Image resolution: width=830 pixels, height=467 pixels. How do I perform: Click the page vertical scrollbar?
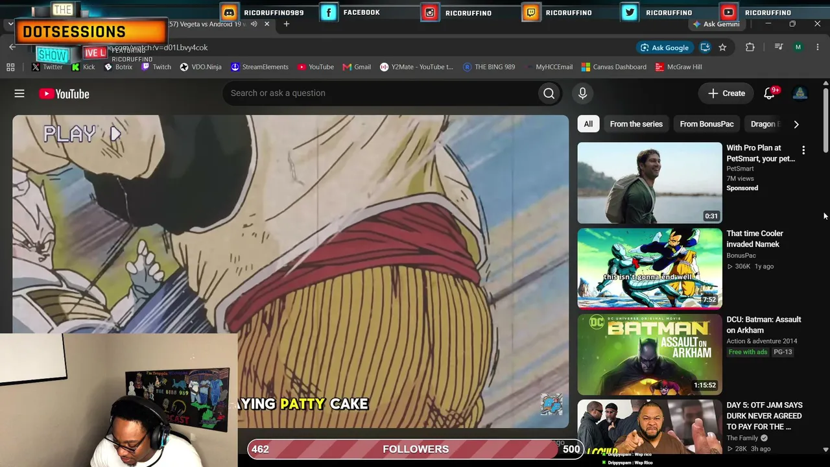click(825, 121)
